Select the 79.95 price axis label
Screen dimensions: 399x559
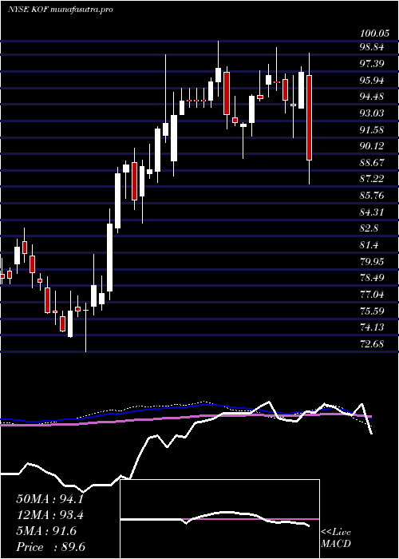[x=372, y=262]
